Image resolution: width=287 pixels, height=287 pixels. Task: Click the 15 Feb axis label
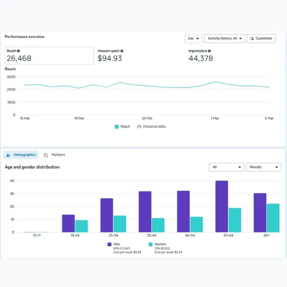pos(25,119)
